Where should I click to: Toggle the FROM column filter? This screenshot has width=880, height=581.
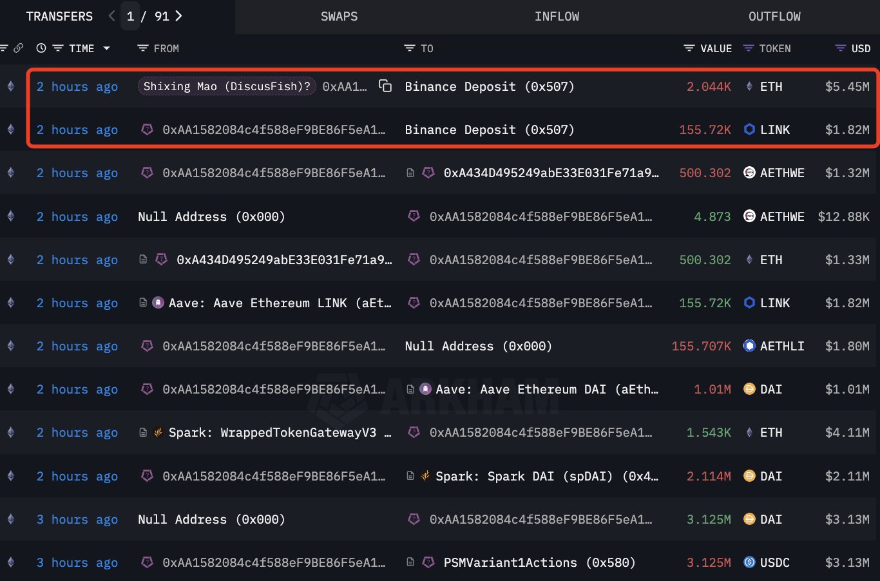coord(143,48)
